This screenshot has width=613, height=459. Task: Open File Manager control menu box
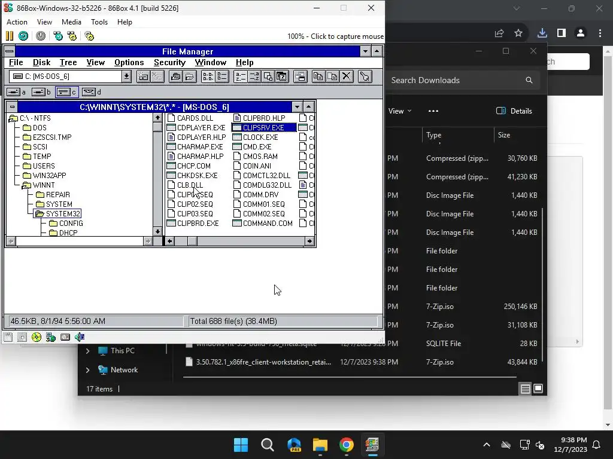coord(10,51)
